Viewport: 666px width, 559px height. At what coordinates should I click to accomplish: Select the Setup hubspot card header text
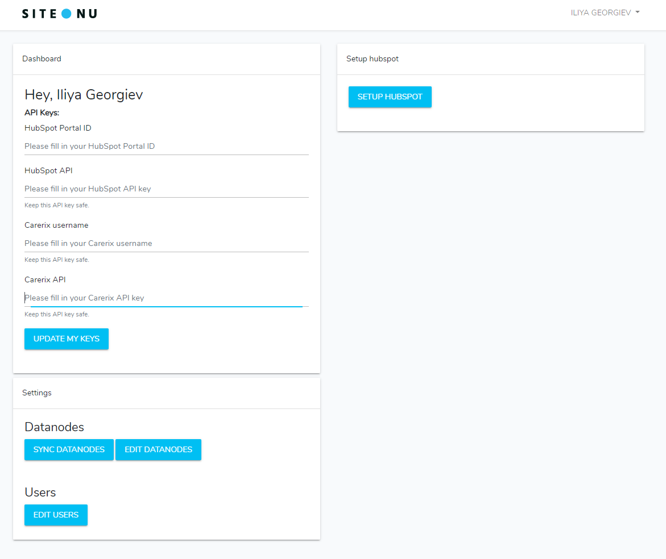[x=373, y=59]
